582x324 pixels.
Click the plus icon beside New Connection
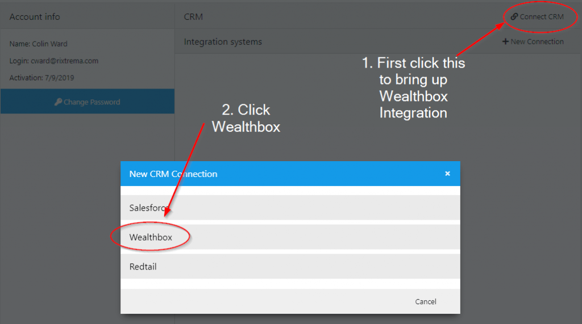(x=505, y=41)
